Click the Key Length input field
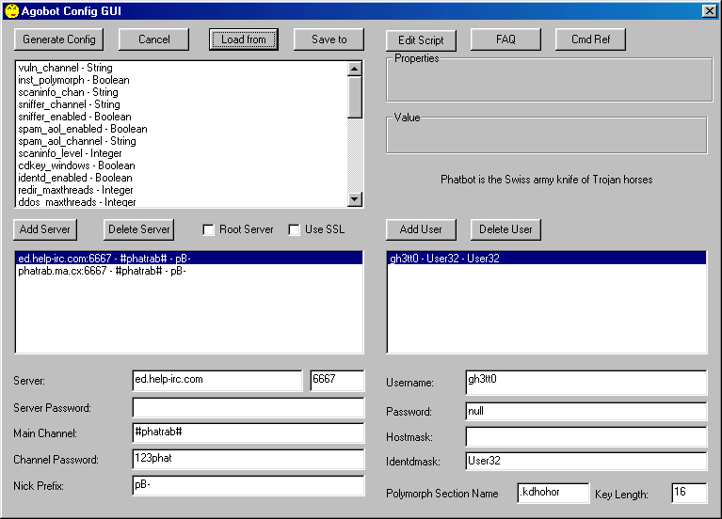 [688, 493]
